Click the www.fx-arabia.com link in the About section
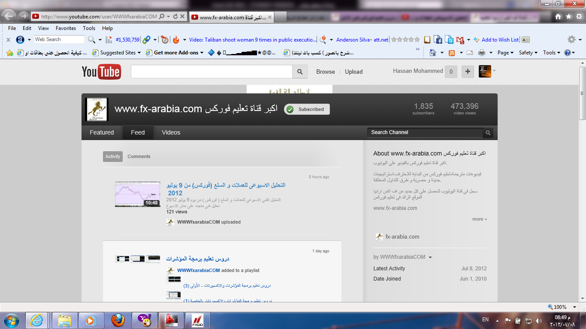The width and height of the screenshot is (586, 329). [395, 208]
